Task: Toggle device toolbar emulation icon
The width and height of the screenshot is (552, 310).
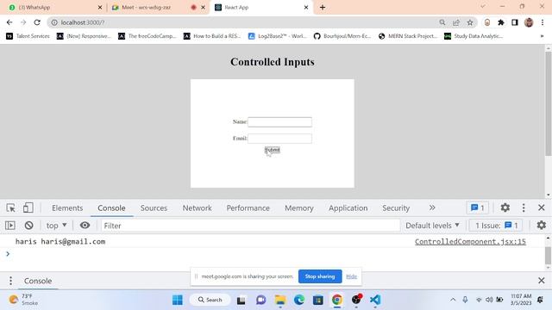Action: tap(28, 208)
